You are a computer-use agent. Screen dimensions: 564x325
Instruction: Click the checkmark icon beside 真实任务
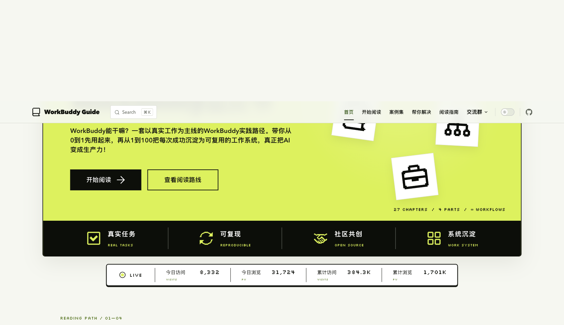[x=94, y=238]
